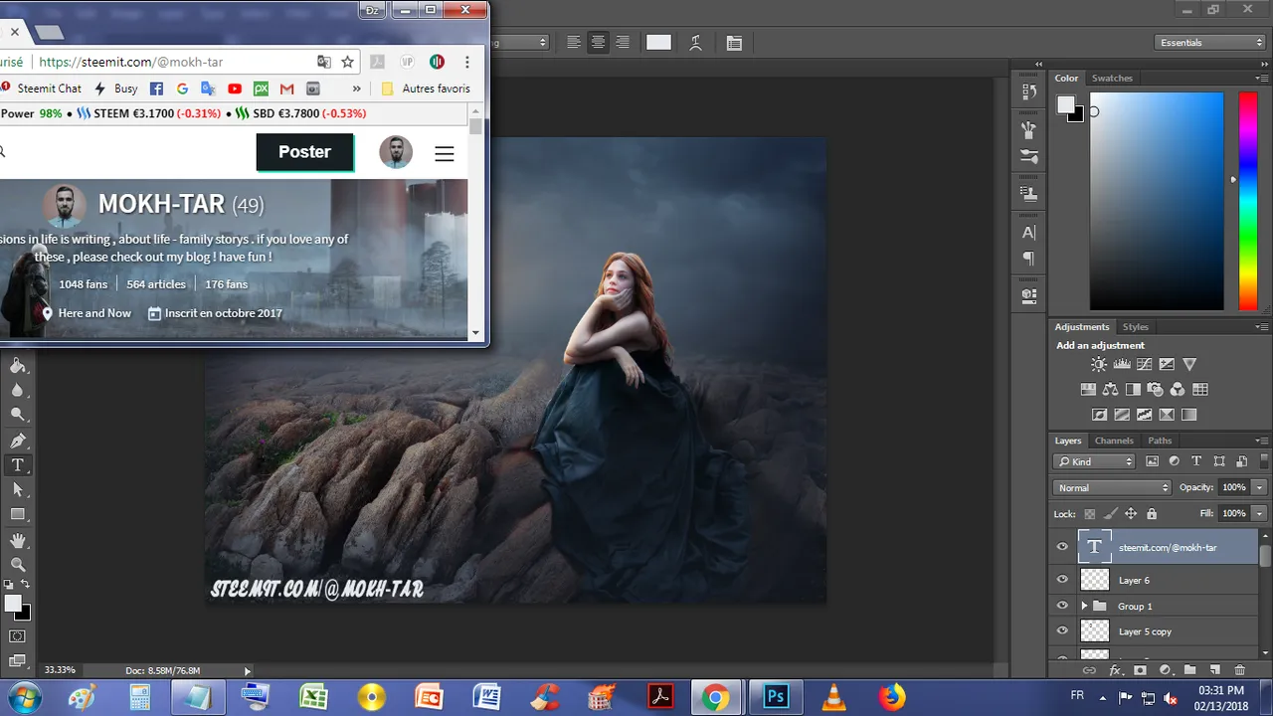Change screen mode from the toolbox
Viewport: 1273px width, 716px height.
click(18, 661)
